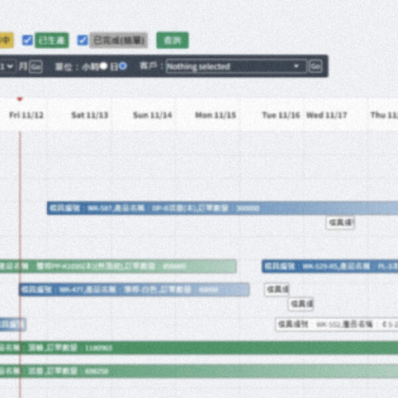
Task: Select the Mon 11/15 date column header
Action: pos(215,115)
